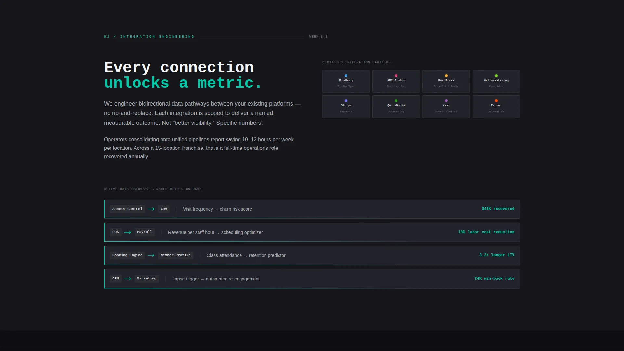
Task: Click the purple dot on Kisi card
Action: 446,101
